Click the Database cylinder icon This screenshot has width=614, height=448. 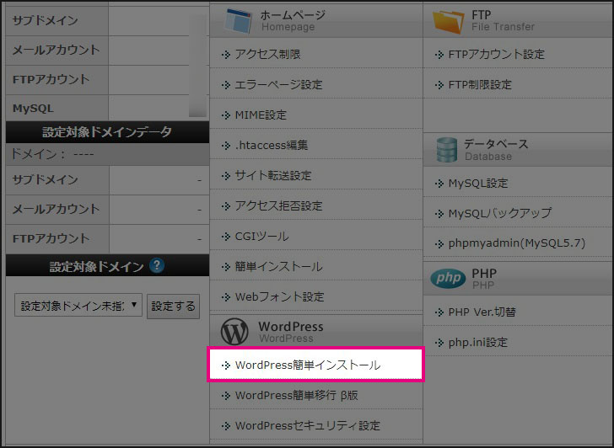pos(447,150)
